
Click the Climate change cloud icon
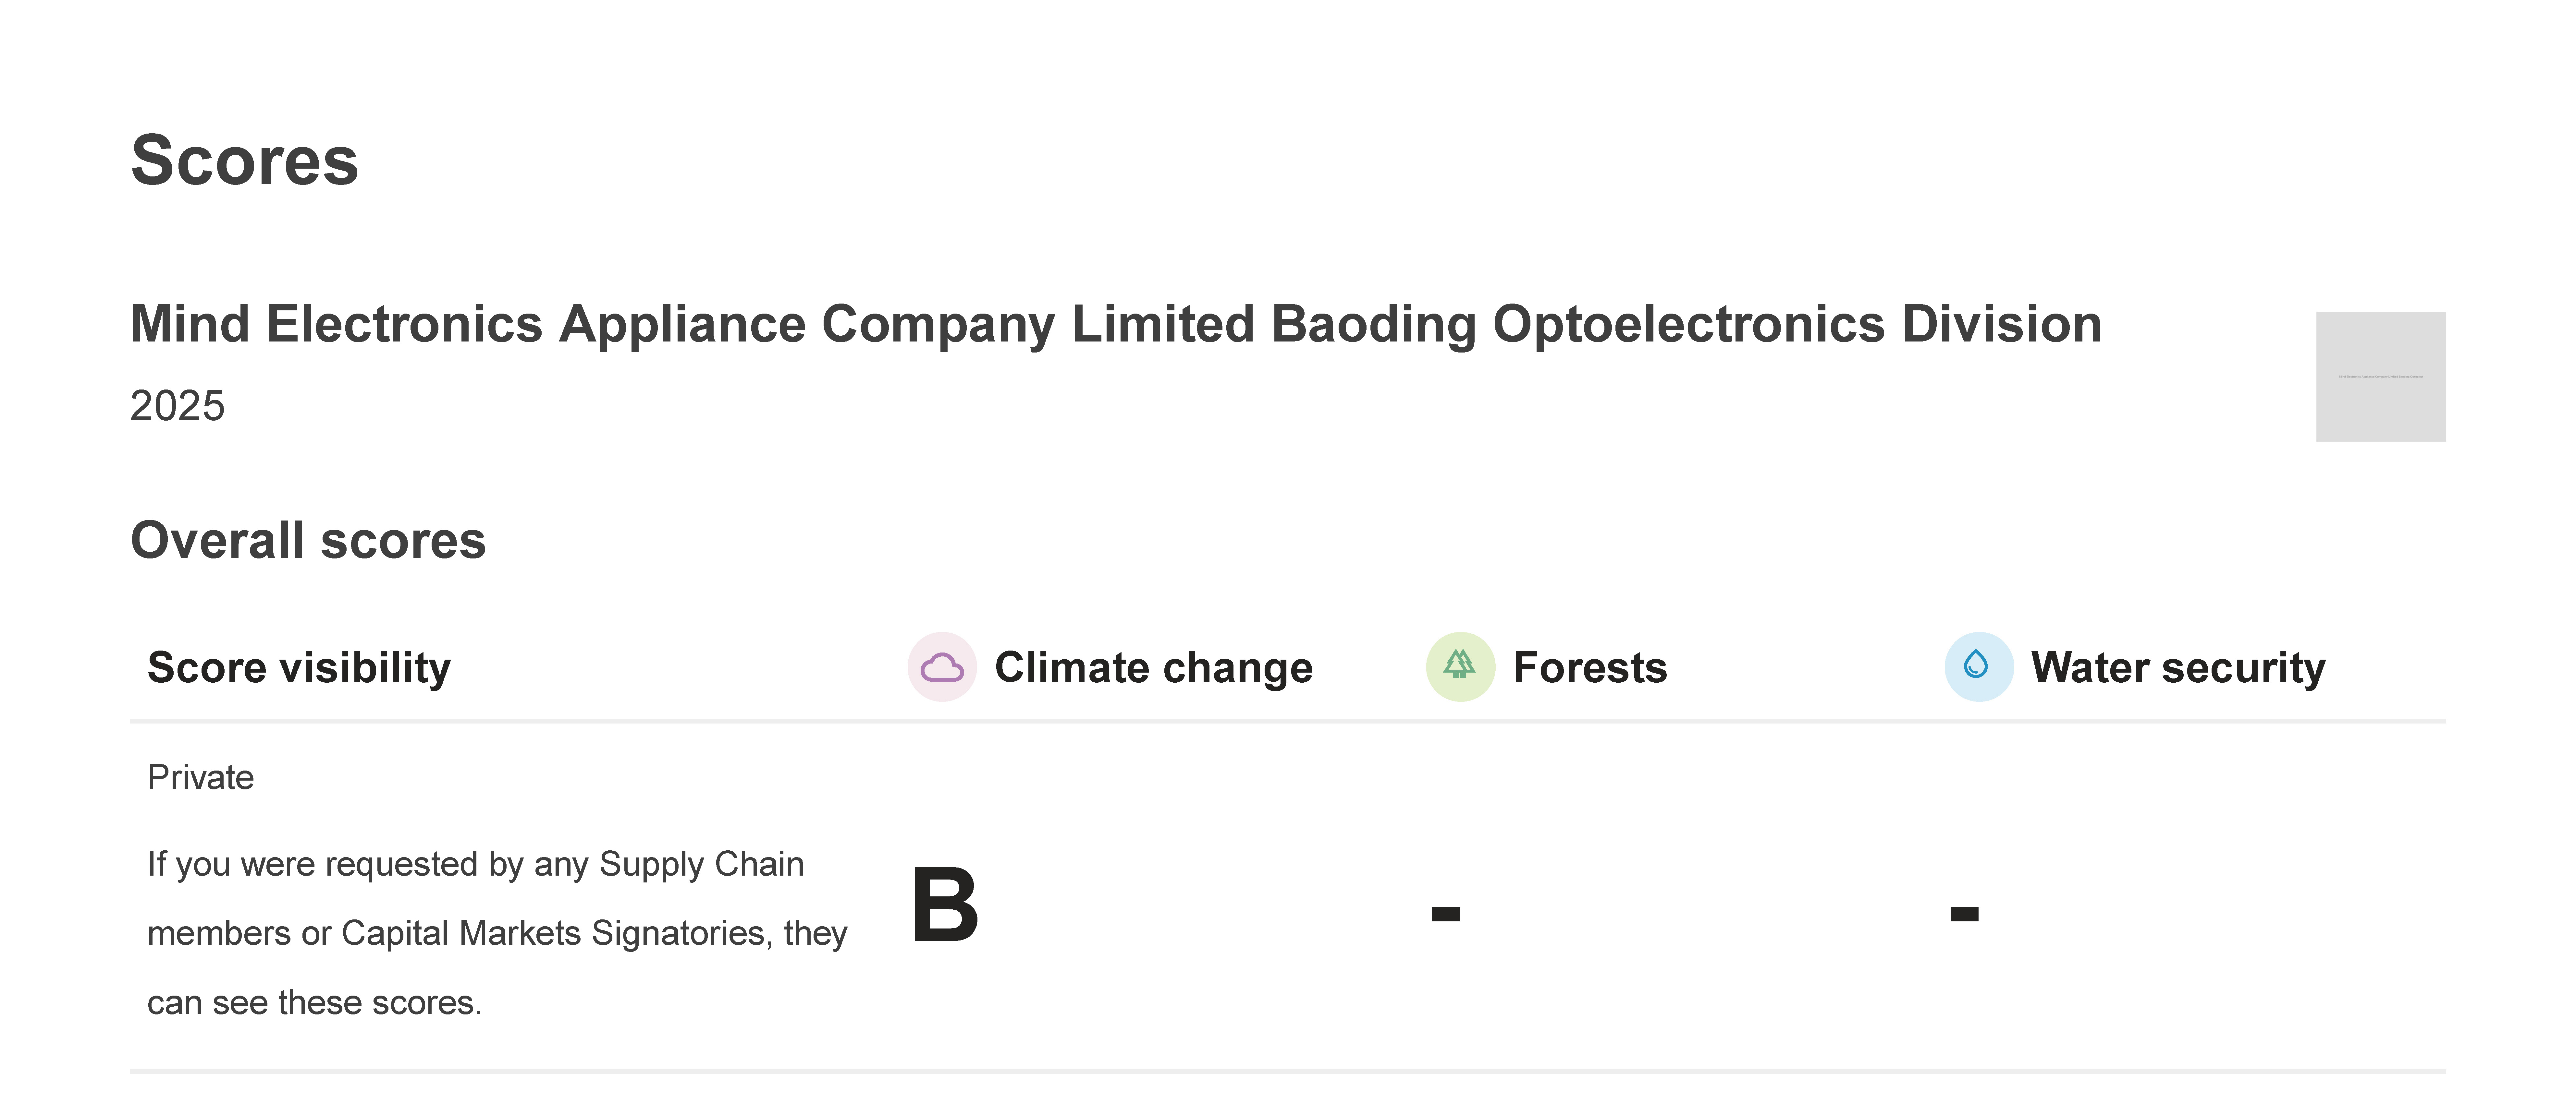(941, 666)
